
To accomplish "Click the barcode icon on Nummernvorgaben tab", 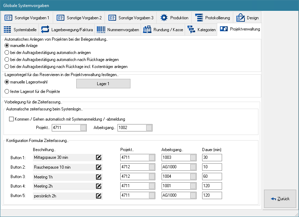I will pyautogui.click(x=101, y=29).
